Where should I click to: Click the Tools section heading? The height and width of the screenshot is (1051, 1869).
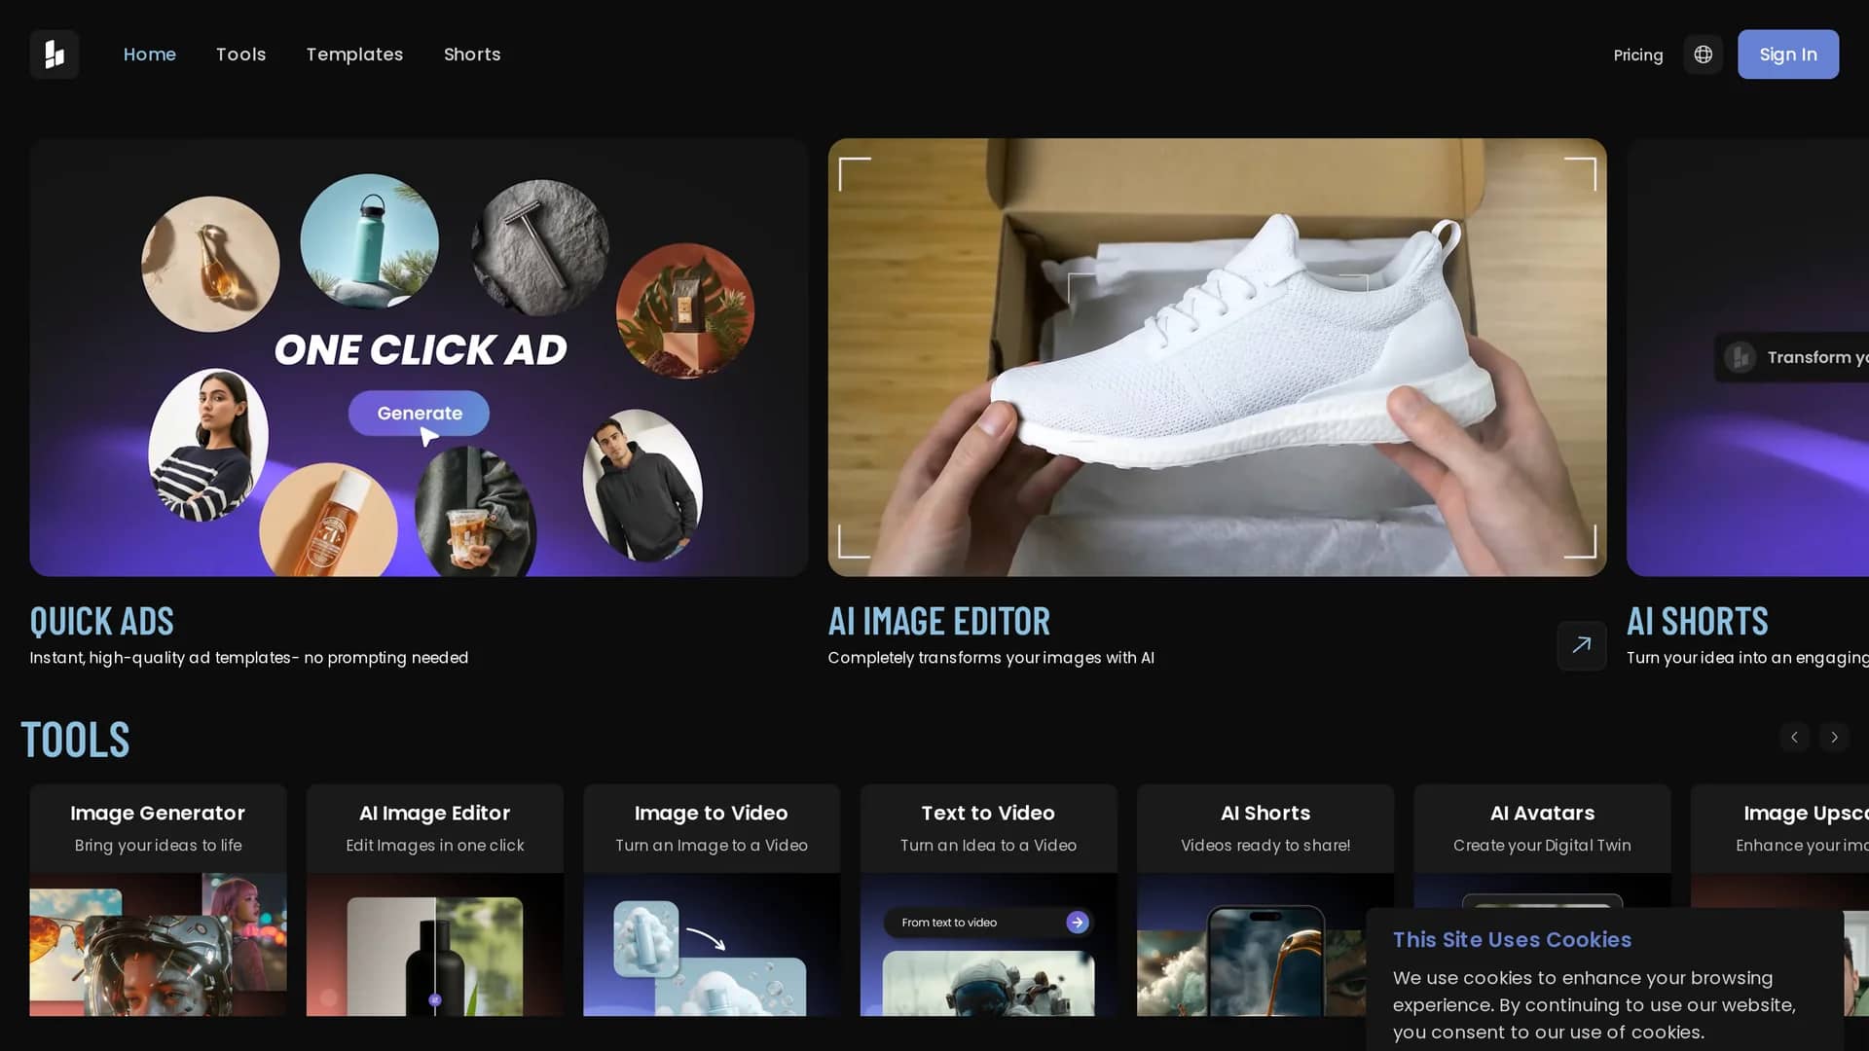[x=75, y=740]
